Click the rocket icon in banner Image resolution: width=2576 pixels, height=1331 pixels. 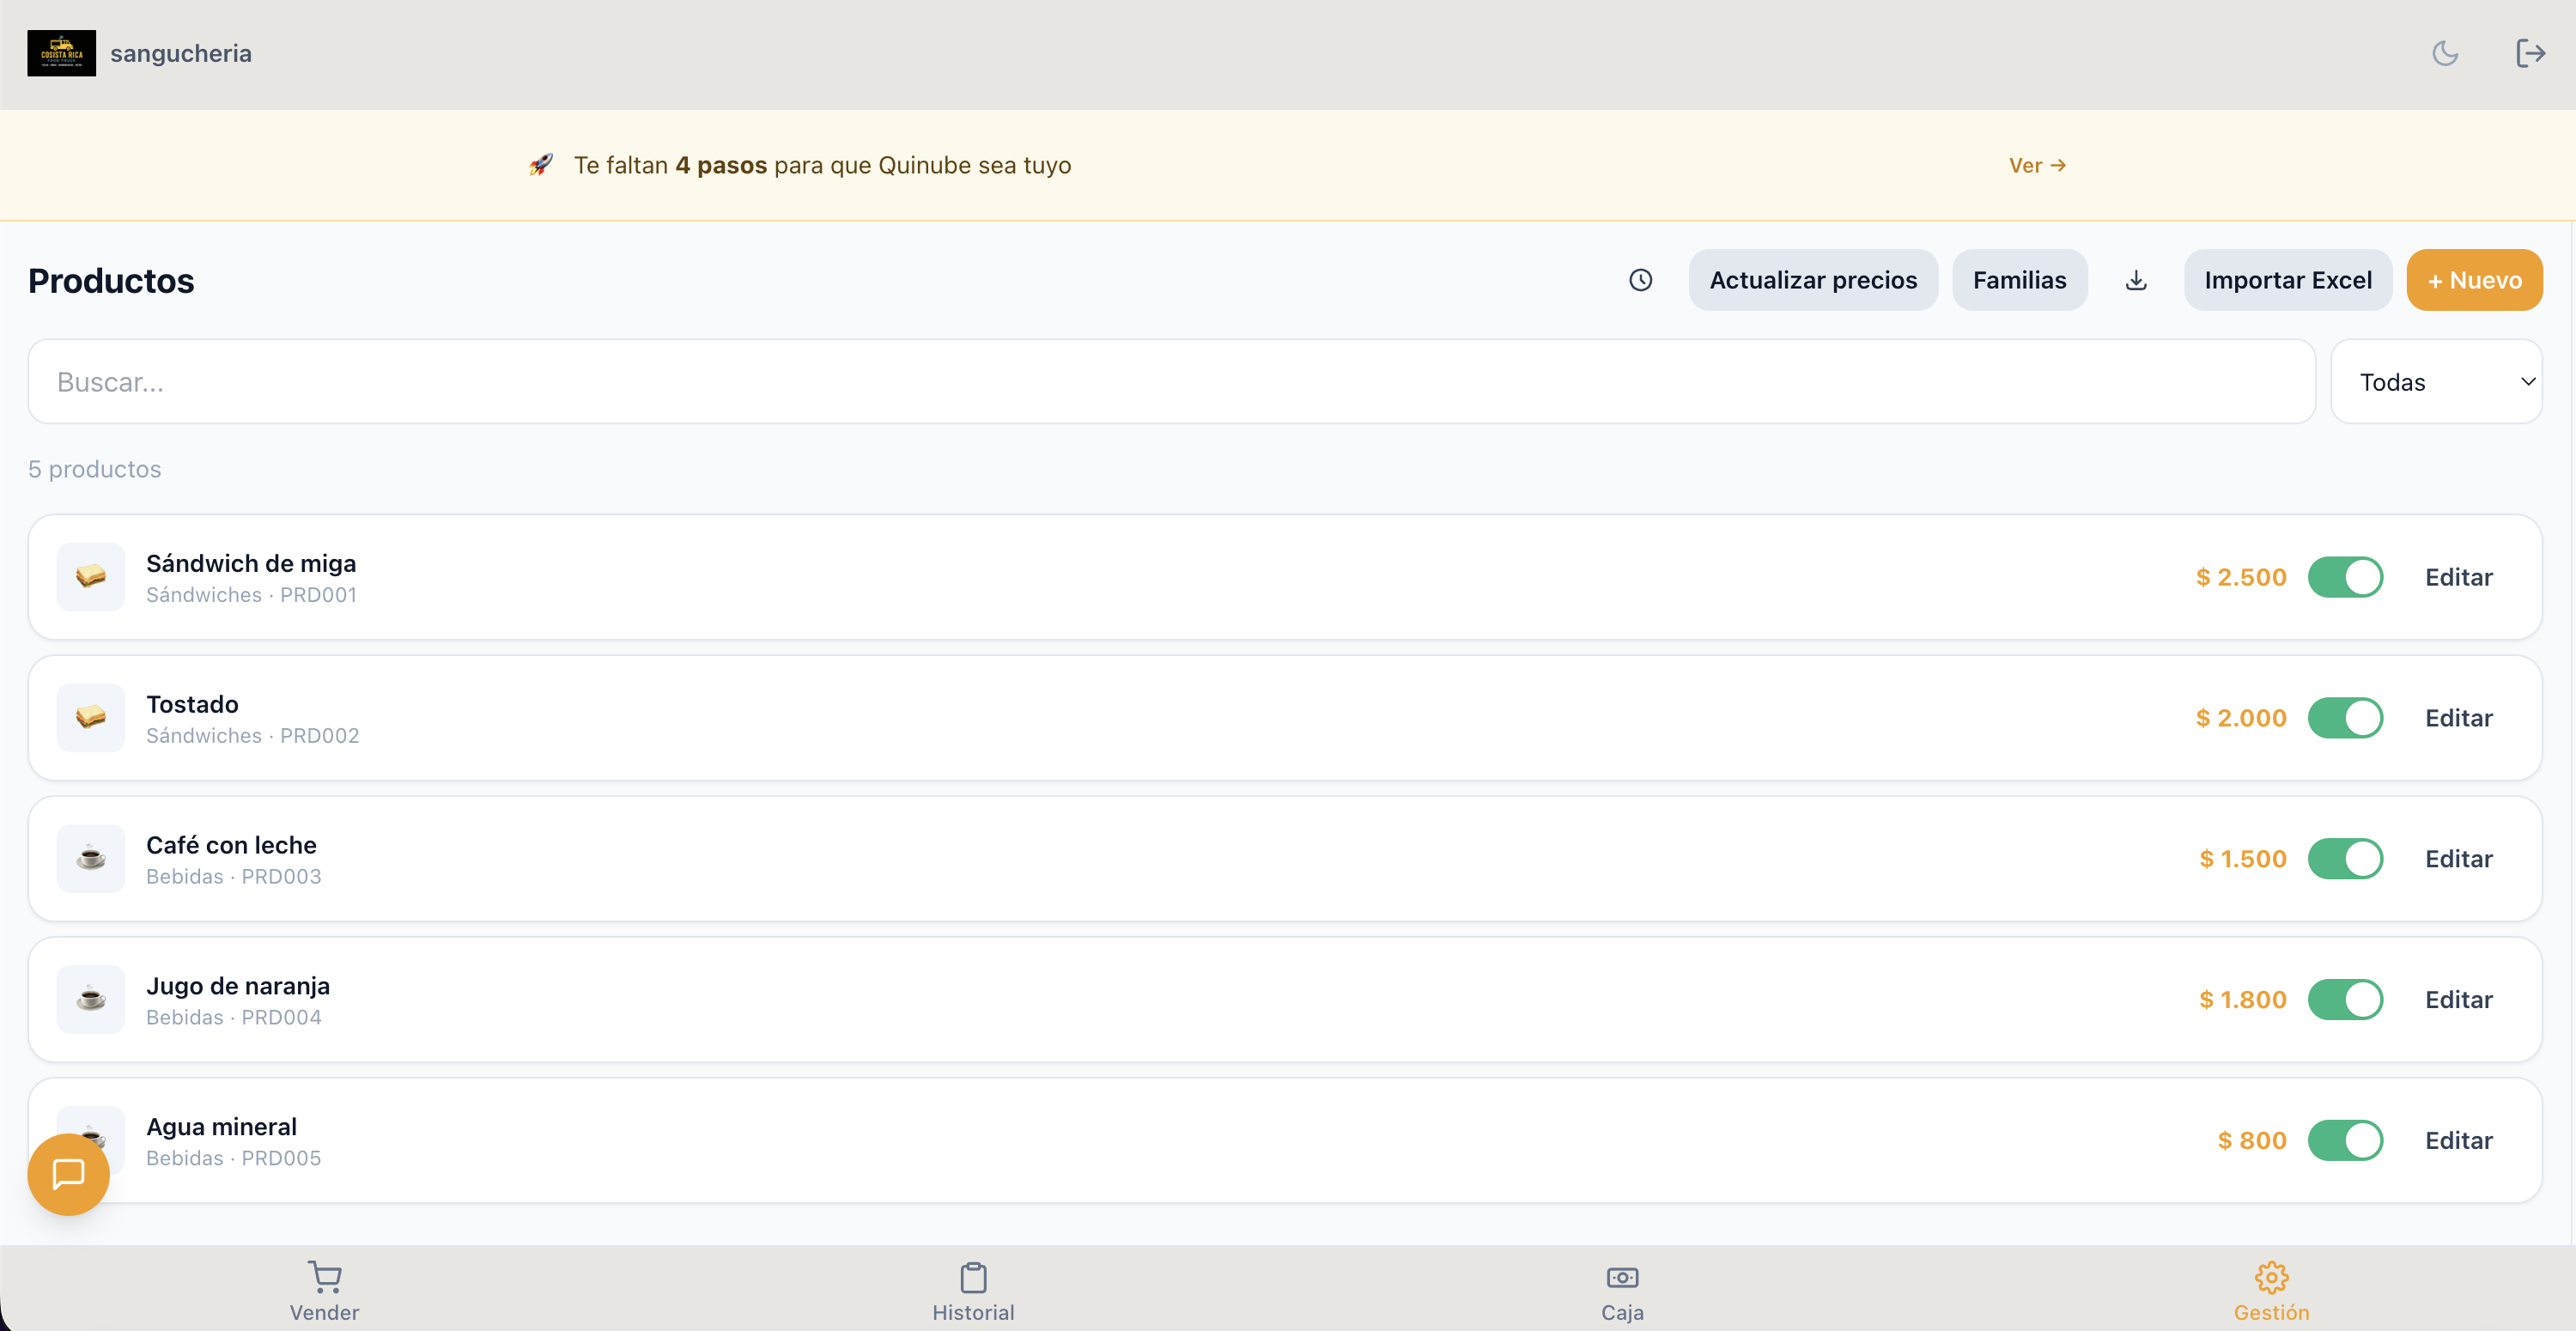tap(541, 165)
